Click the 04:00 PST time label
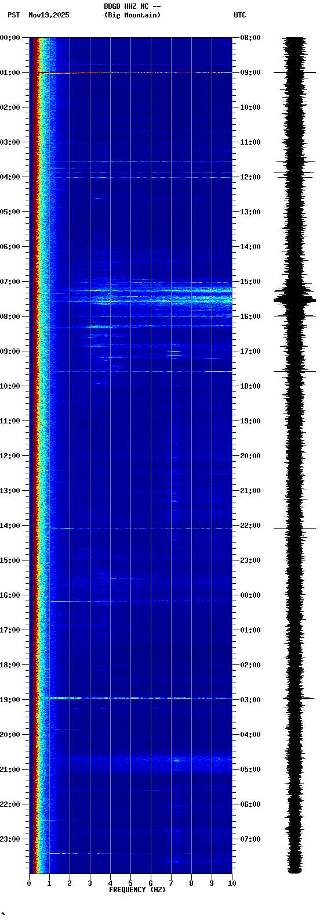Viewport: 320px width, 920px height. click(10, 177)
